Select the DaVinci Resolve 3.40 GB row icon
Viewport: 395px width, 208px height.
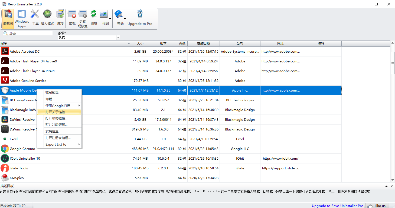click(5, 119)
